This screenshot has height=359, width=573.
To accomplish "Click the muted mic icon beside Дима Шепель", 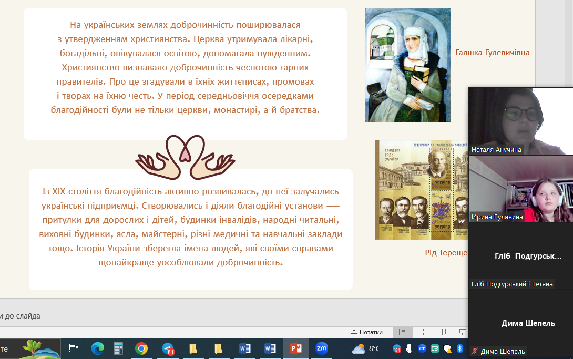I will [x=475, y=351].
